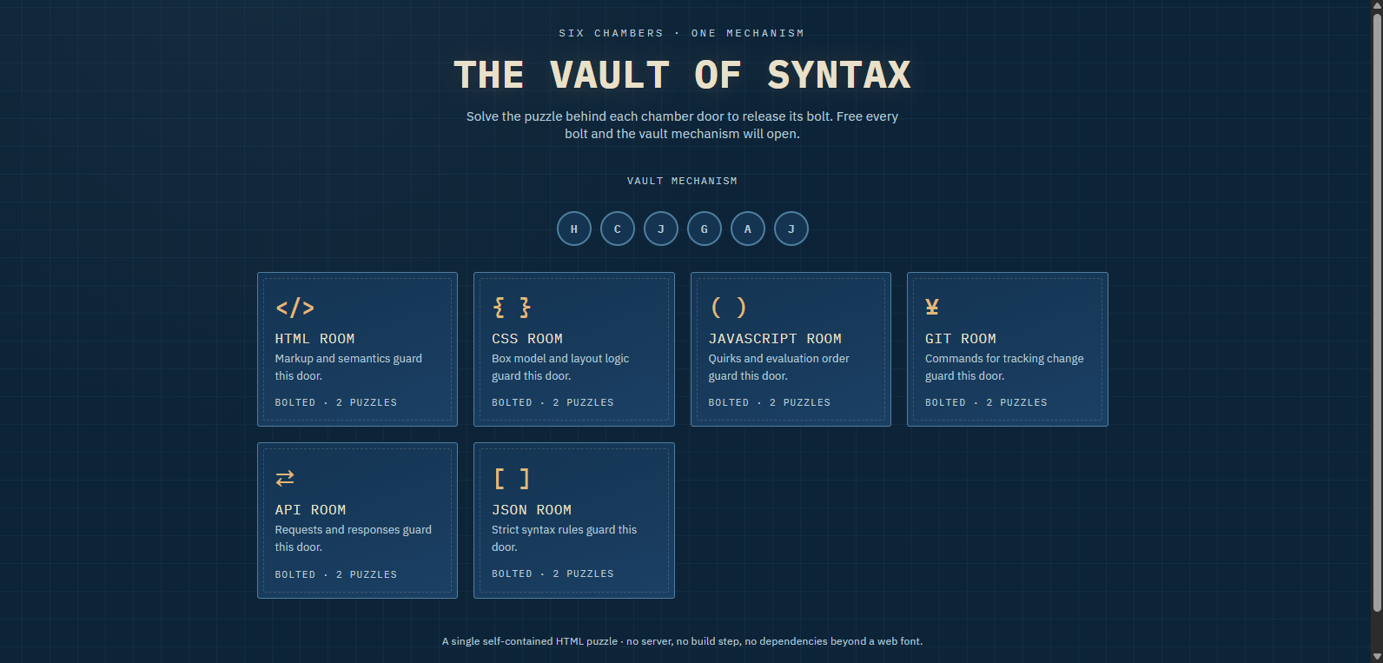The image size is (1383, 663).
Task: Click the vertical page scrollbar thumb
Action: [1377, 313]
